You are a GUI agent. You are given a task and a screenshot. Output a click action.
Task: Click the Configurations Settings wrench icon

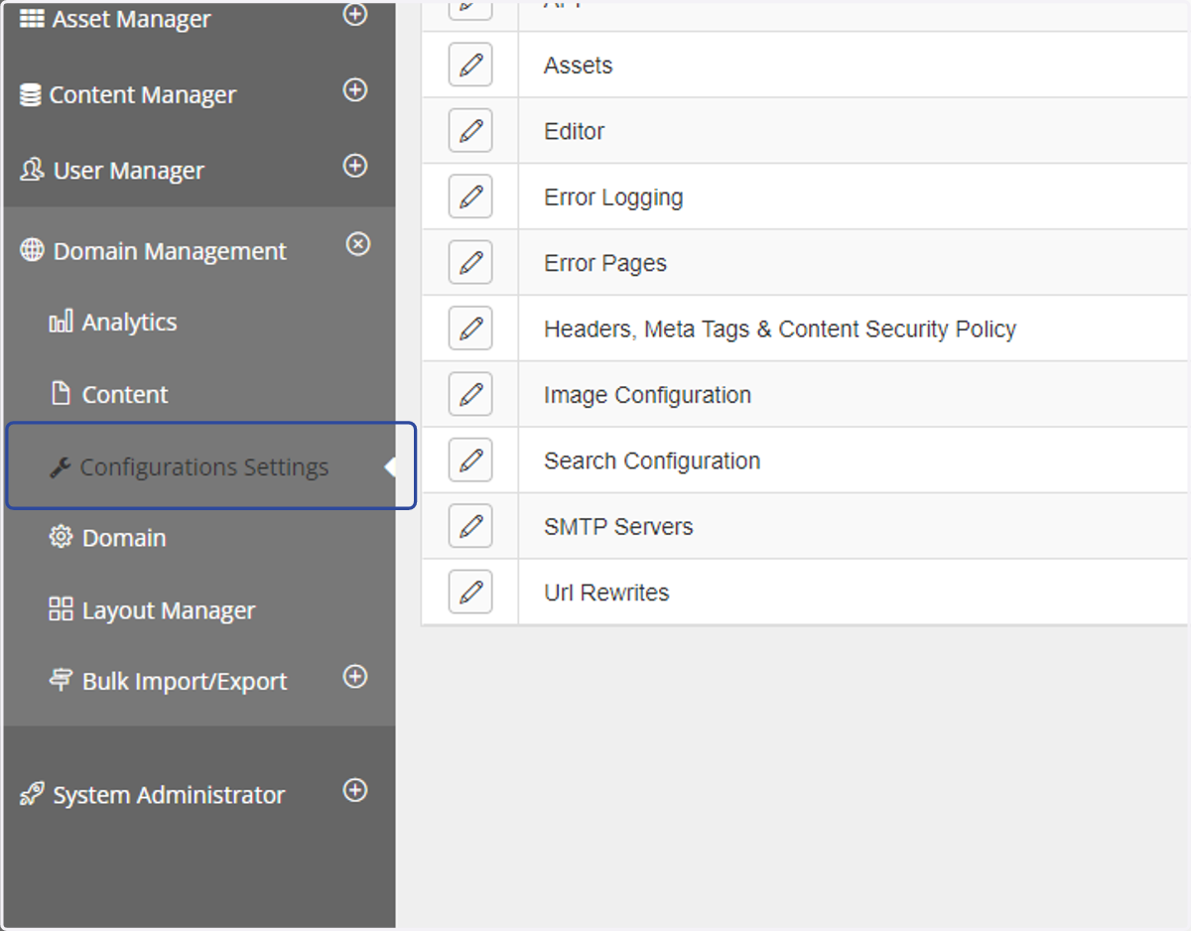point(60,467)
